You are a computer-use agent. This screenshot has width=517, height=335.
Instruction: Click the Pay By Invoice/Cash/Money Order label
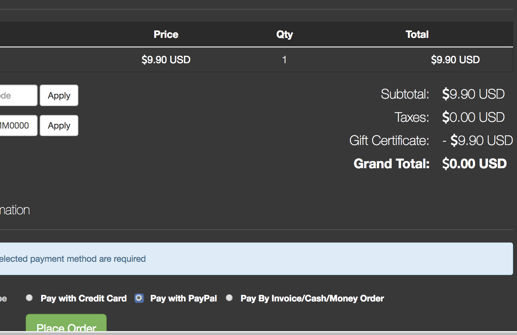click(x=312, y=298)
